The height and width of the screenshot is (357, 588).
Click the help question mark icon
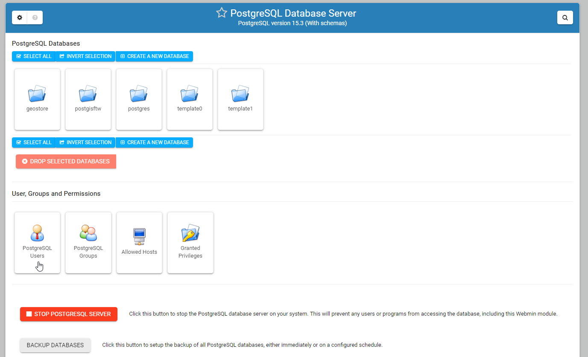pos(35,17)
